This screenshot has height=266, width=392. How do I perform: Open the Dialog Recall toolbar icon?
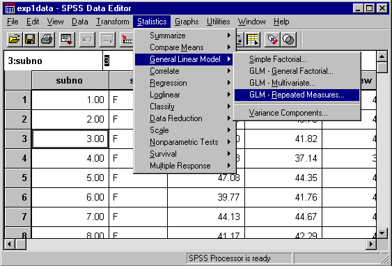tap(67, 39)
